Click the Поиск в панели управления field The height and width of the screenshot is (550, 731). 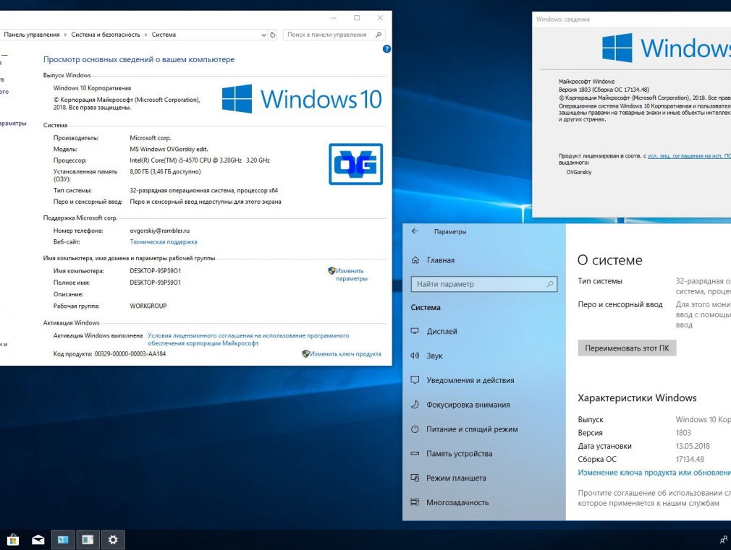tap(334, 35)
